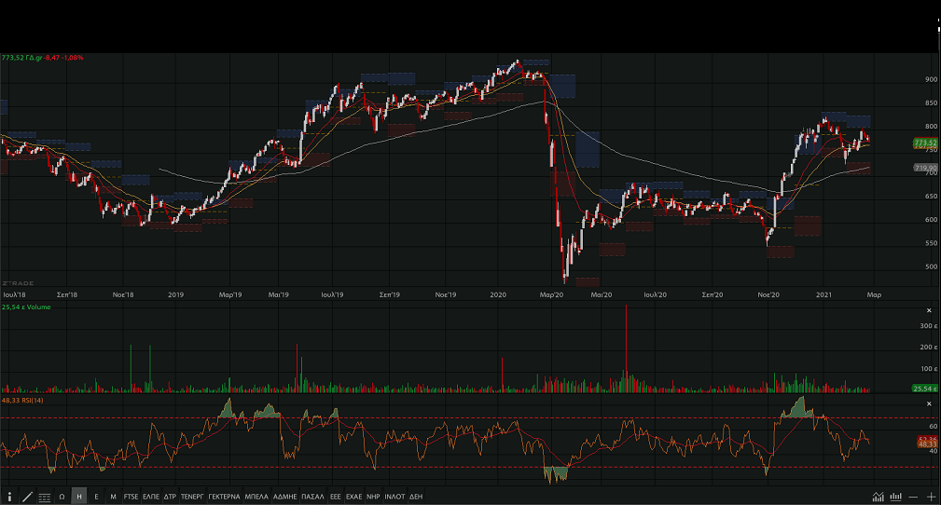Zoom out with the minus icon
The width and height of the screenshot is (941, 505).
pos(915,497)
